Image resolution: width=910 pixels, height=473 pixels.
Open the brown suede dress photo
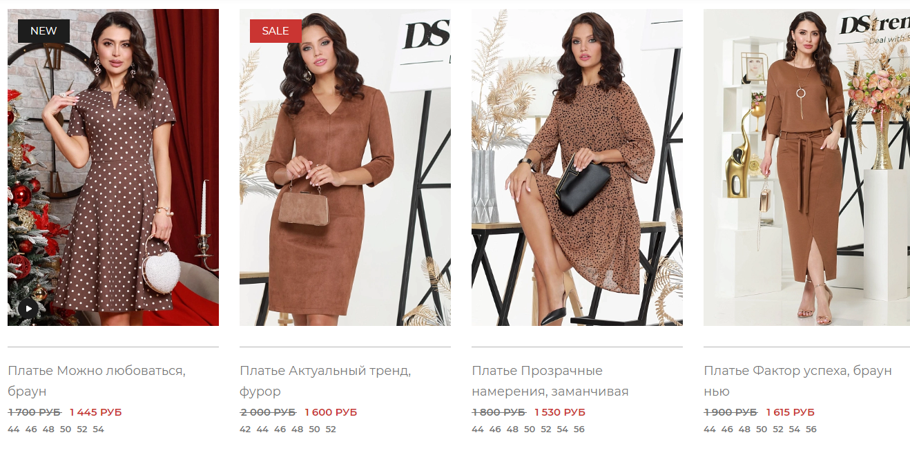tap(345, 167)
